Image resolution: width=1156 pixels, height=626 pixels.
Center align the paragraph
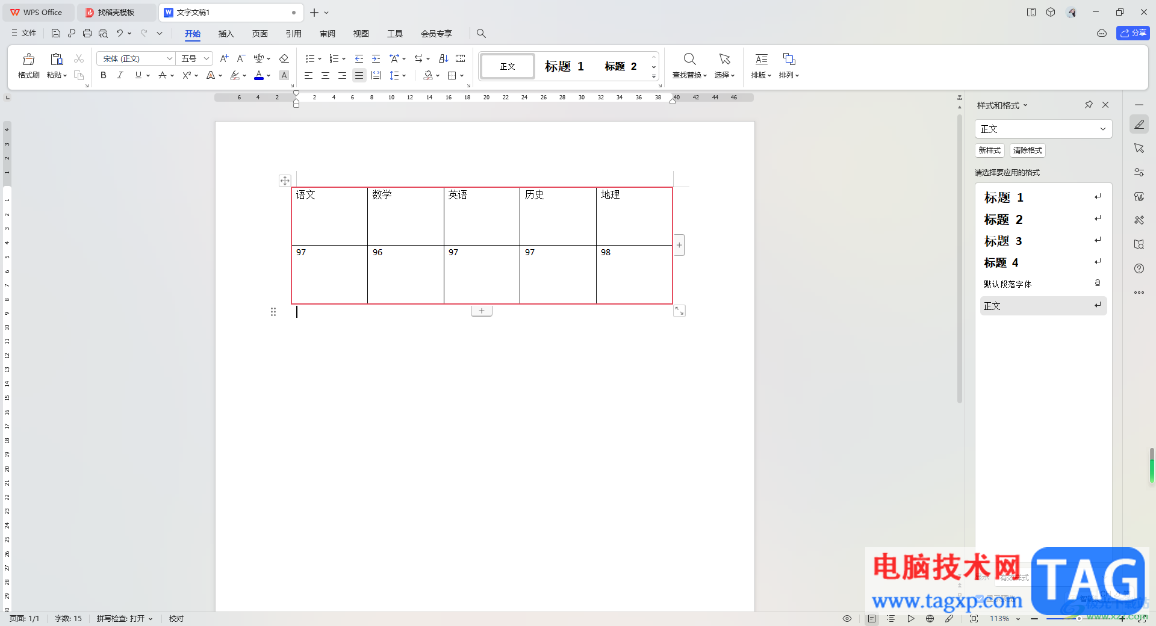(x=325, y=75)
